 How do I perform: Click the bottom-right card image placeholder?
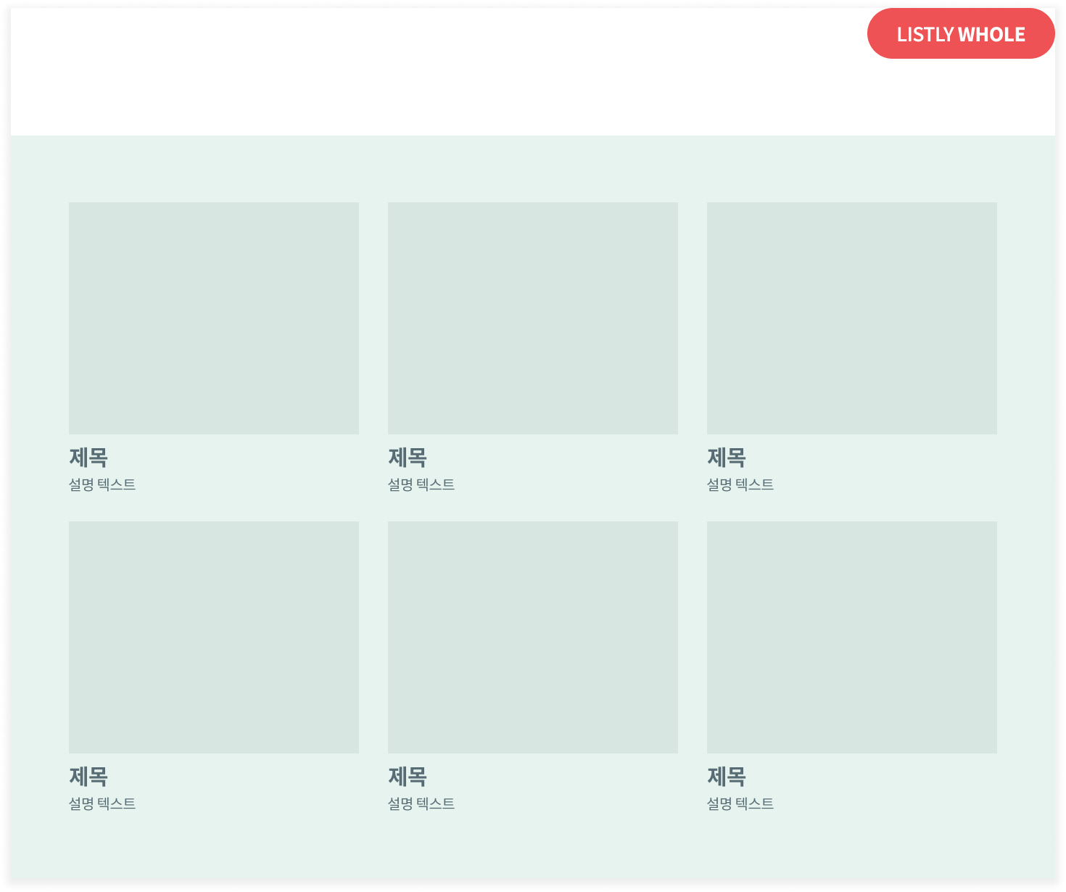click(852, 637)
